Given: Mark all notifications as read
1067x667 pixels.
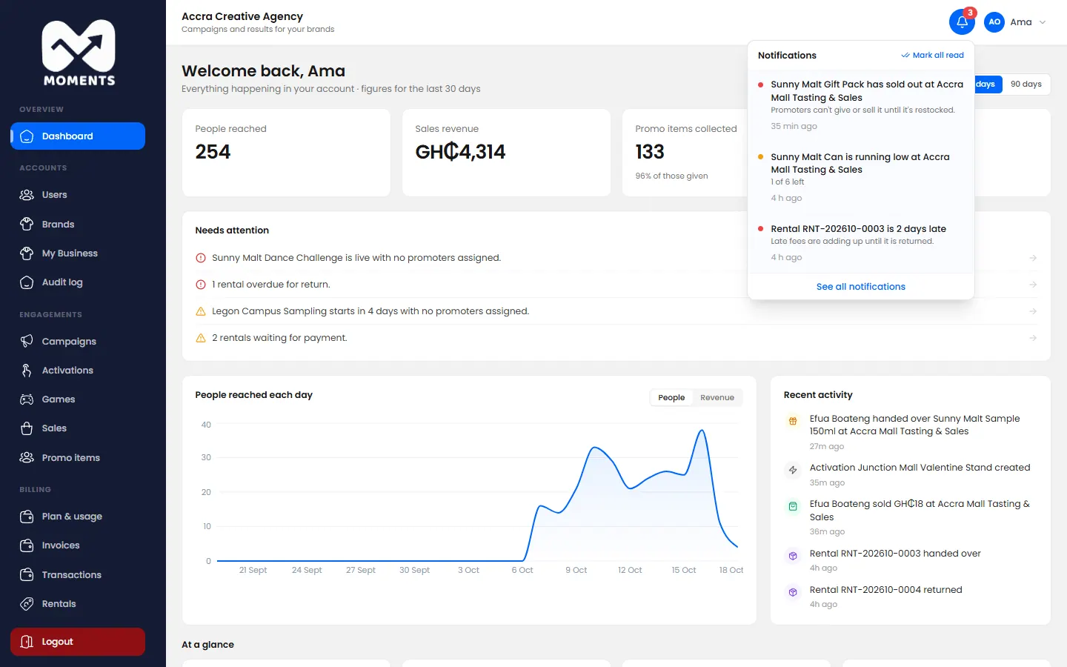Looking at the screenshot, I should 933,55.
